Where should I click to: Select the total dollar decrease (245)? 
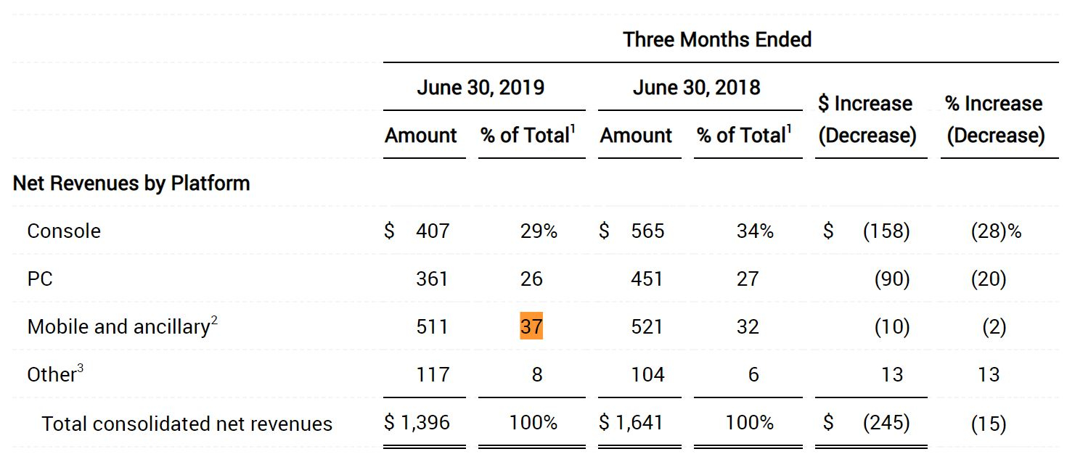(886, 422)
